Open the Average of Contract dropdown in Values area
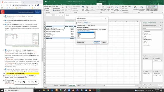 click(161, 75)
